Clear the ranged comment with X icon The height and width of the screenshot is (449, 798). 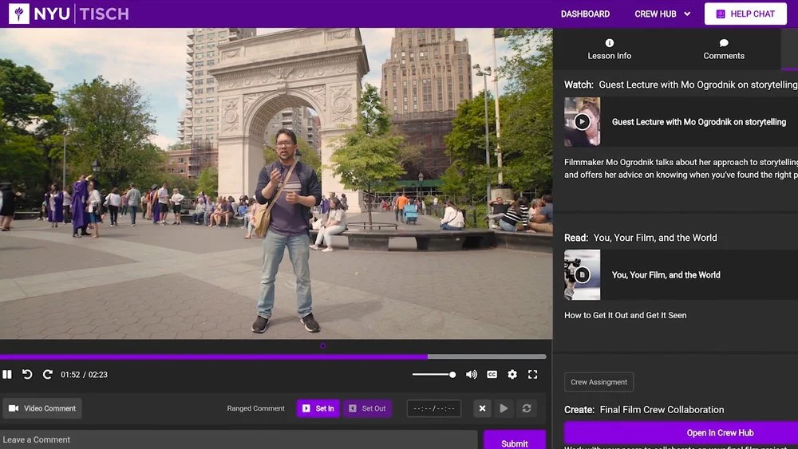pos(482,408)
